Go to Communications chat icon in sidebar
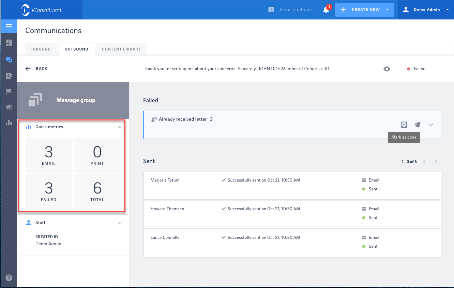The height and width of the screenshot is (288, 454). (x=9, y=60)
